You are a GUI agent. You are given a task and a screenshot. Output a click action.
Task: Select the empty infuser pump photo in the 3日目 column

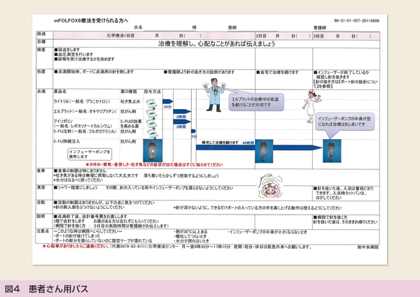(x=332, y=151)
